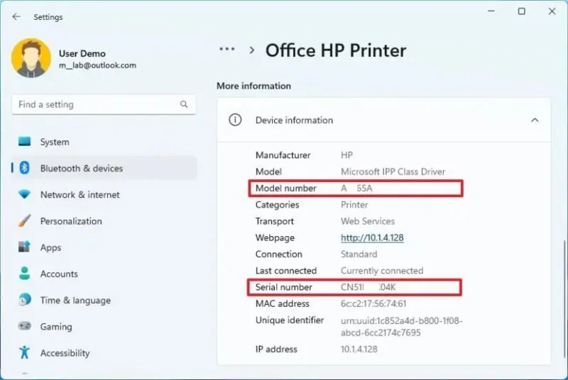
Task: Go to Accessibility settings label
Action: pos(65,353)
